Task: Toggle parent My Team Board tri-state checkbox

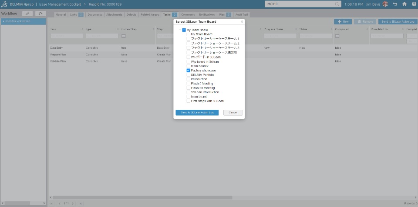Action: click(x=184, y=30)
